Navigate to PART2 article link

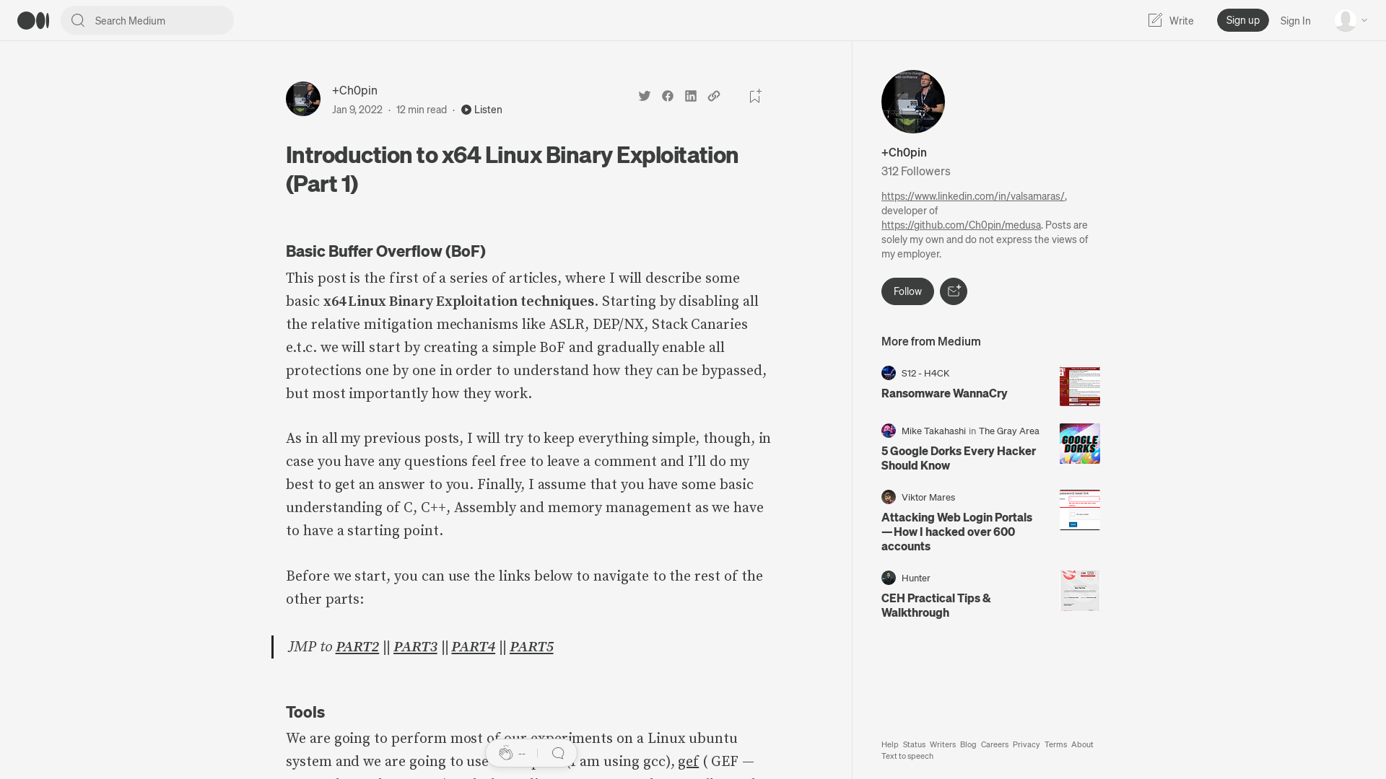357,647
